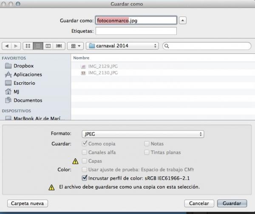This screenshot has width=255, height=214.
Task: Toggle the Tintas planas checkbox
Action: click(x=147, y=152)
